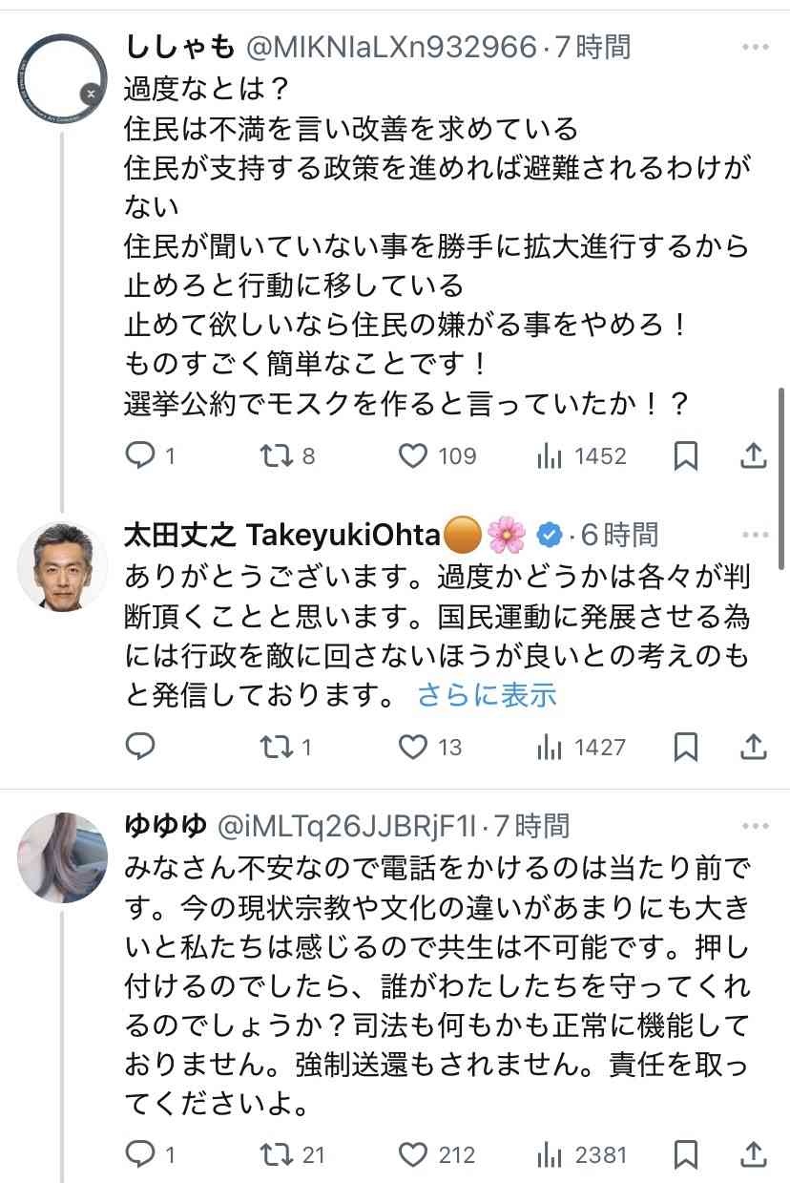Screen dimensions: 790x1183
Task: Repost ゆゆゆ's post with 21 reposts
Action: point(277,1154)
